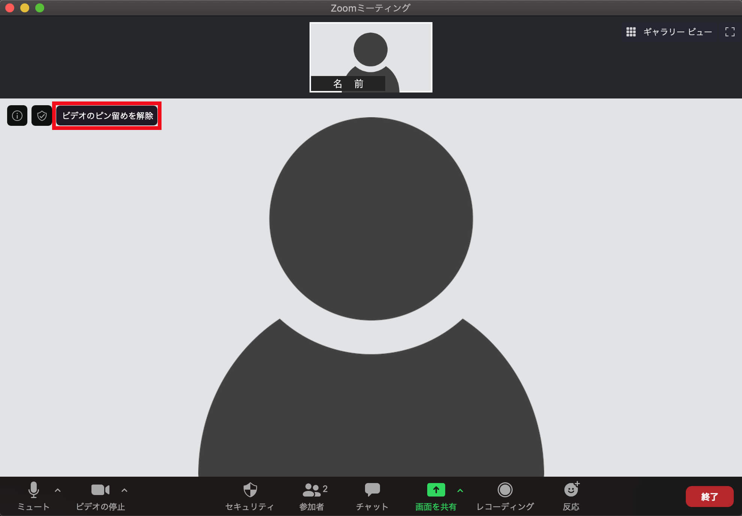Viewport: 742px width, 516px height.
Task: Open the 反応 reactions panel
Action: pyautogui.click(x=570, y=496)
